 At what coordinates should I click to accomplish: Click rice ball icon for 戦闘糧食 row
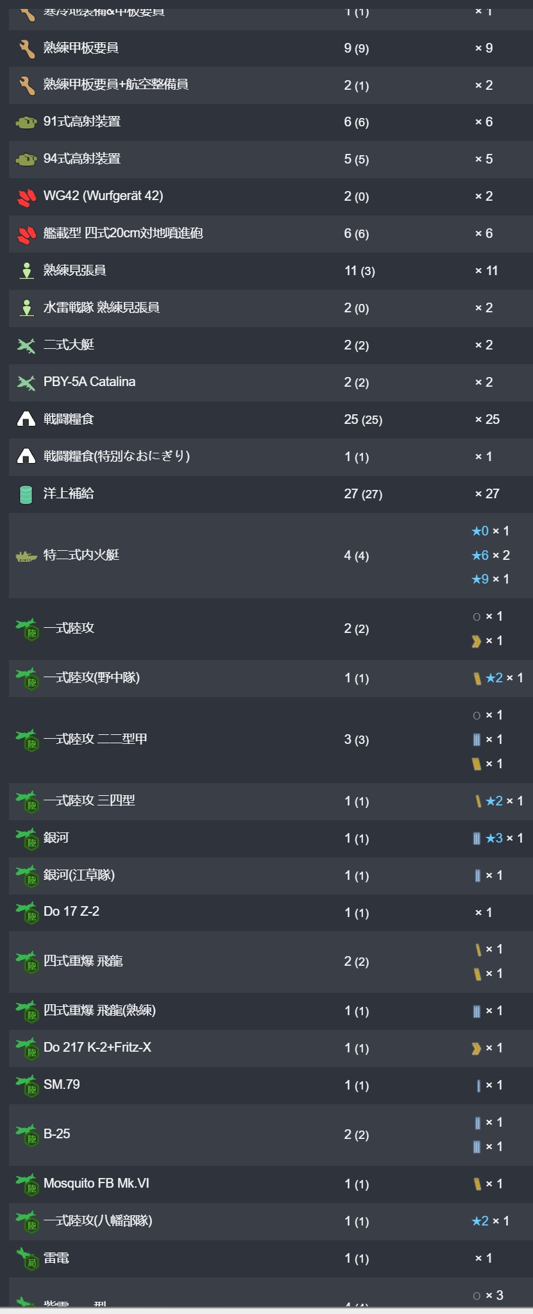(26, 419)
